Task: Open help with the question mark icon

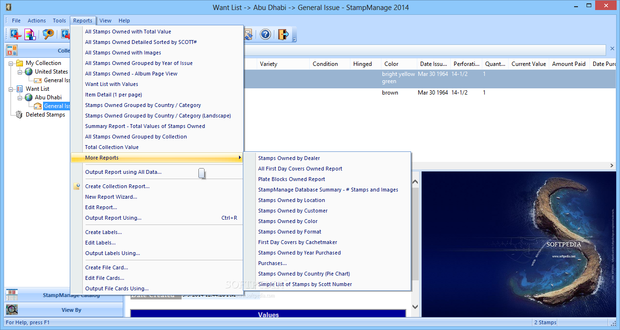Action: pos(265,34)
